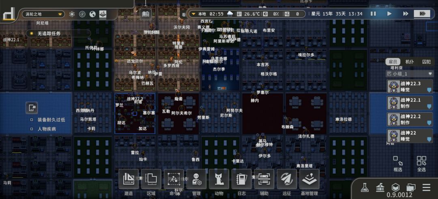Click the planet globe icon

point(92,14)
